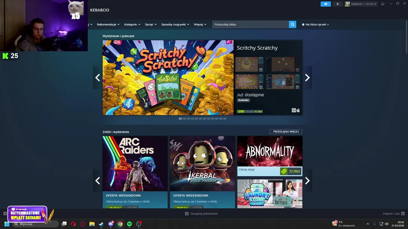Show next featured game arrow
Image resolution: width=408 pixels, height=229 pixels.
click(307, 77)
